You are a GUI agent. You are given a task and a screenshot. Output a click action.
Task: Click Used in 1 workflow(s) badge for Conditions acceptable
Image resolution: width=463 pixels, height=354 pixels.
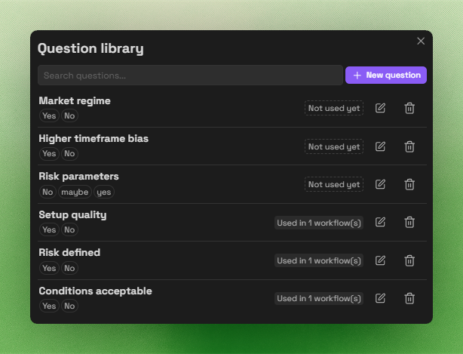[x=319, y=298]
